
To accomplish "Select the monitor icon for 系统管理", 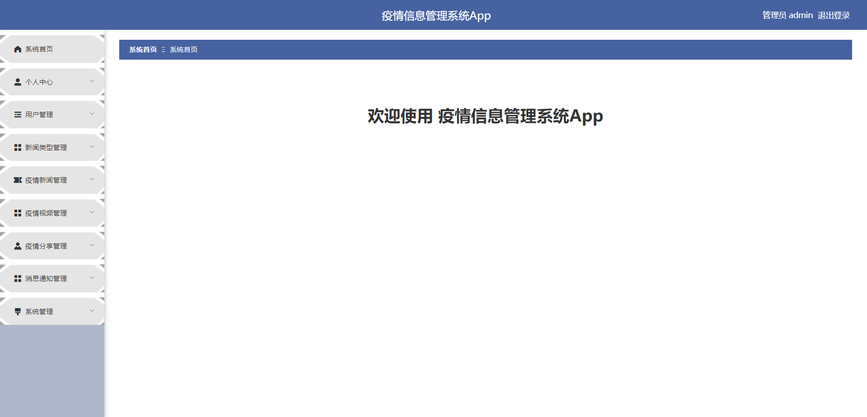I will click(18, 311).
